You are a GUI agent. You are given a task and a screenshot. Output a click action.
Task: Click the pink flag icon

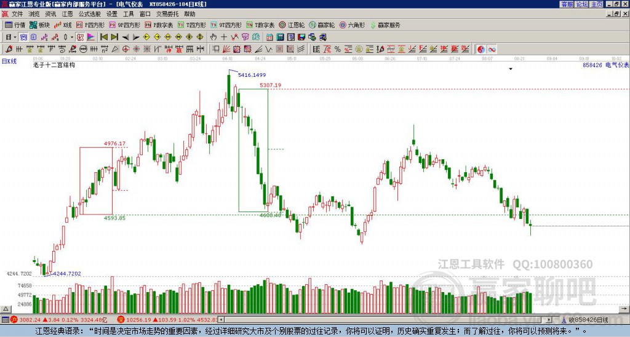coord(91,38)
